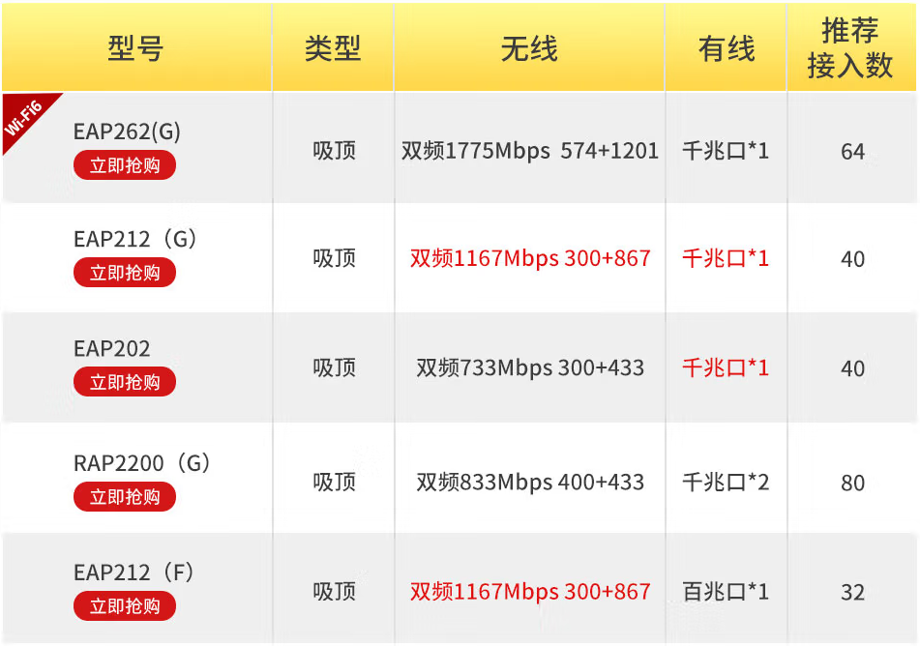Select model name EAP262(G)
Viewport: 920px width, 646px height.
[127, 132]
